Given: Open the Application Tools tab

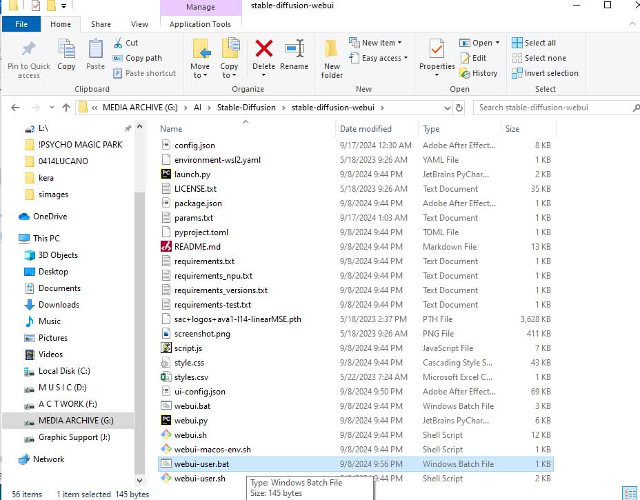Looking at the screenshot, I should coord(201,24).
